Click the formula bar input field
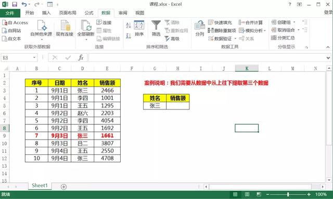Image resolution: width=333 pixels, height=199 pixels. pyautogui.click(x=207, y=58)
